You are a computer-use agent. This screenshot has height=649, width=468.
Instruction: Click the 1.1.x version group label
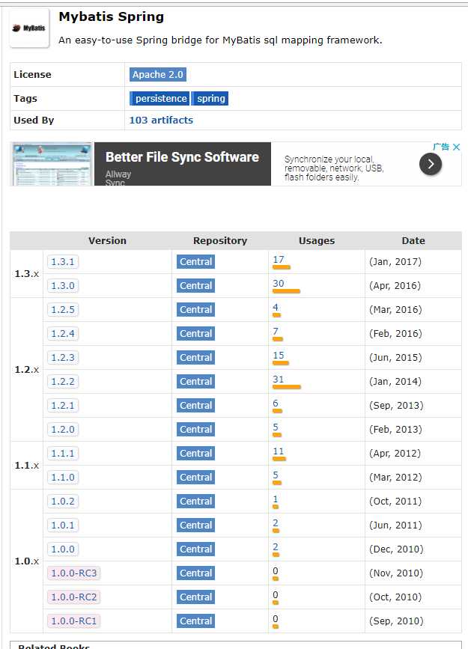click(x=26, y=466)
